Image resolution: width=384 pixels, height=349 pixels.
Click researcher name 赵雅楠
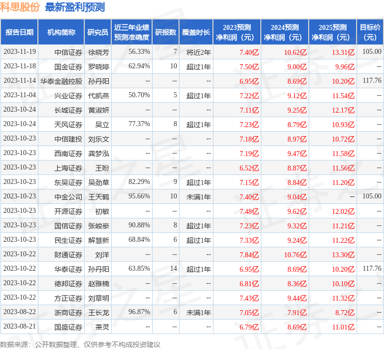[99, 284]
